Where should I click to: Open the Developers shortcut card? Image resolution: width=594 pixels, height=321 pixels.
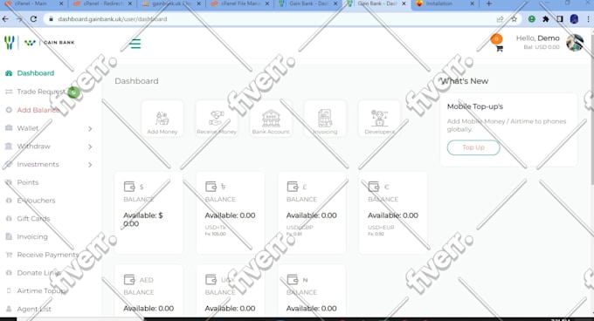tap(379, 119)
